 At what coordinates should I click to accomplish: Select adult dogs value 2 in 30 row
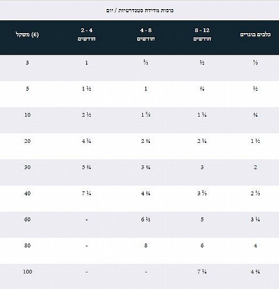click(x=255, y=167)
